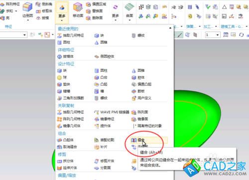Click the green checkmark icon in 加工 group
Image resolution: width=249 pixels, height=180 pixels.
208,7
